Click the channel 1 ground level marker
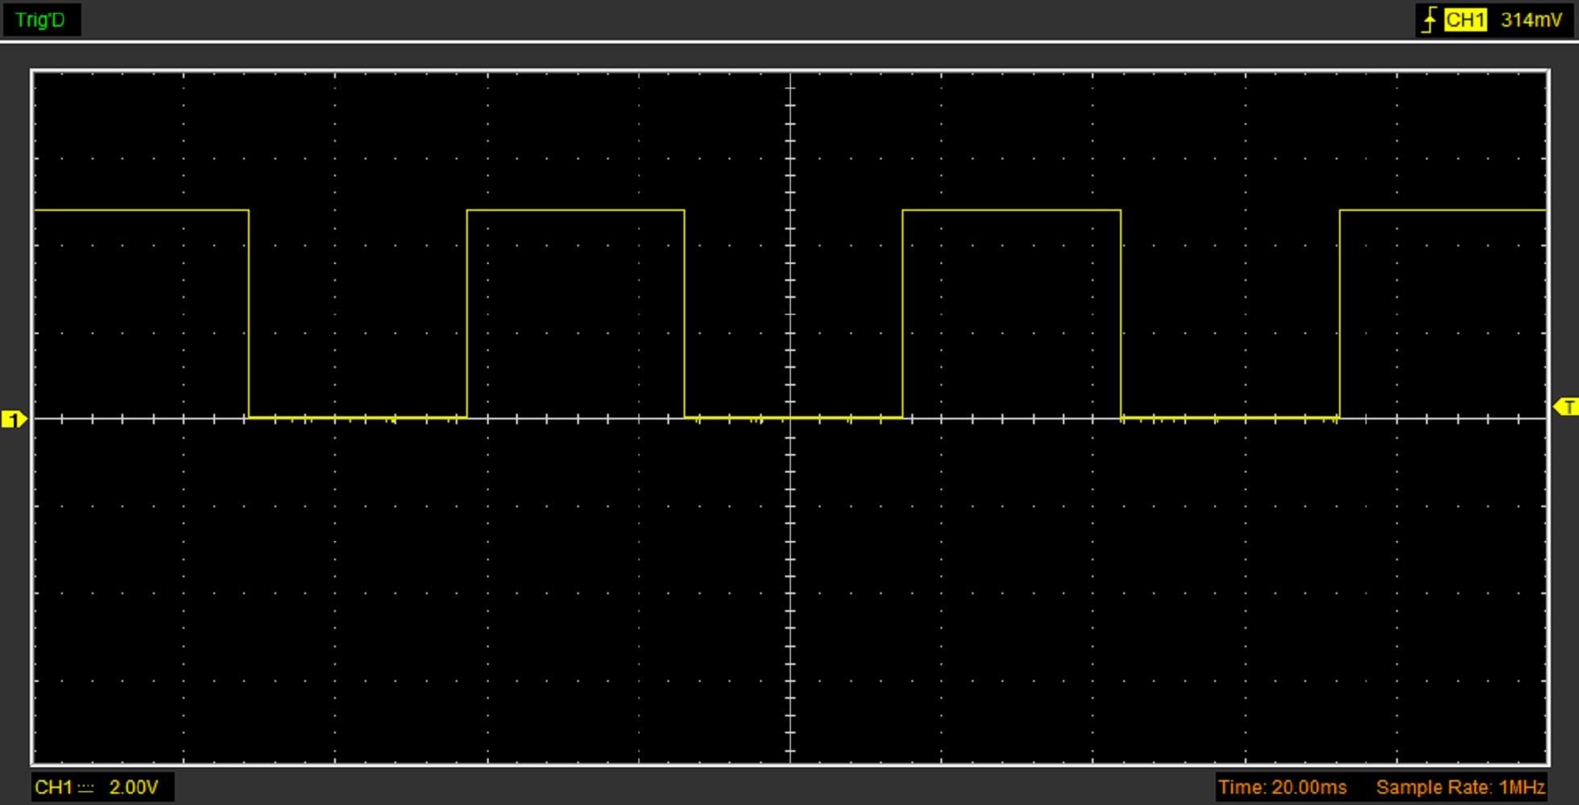 [14, 419]
